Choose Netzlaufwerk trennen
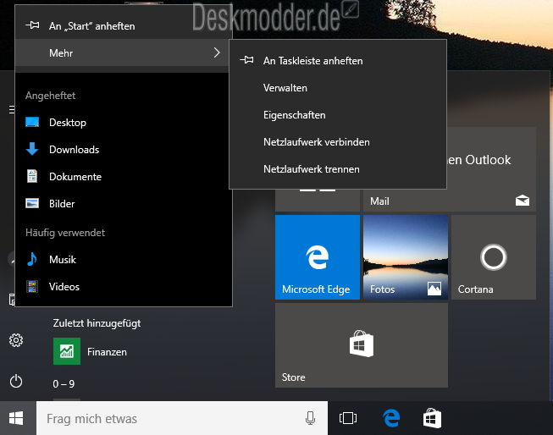 point(338,169)
